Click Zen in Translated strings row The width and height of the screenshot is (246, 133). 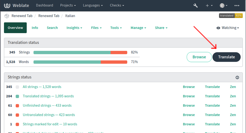tap(233, 96)
